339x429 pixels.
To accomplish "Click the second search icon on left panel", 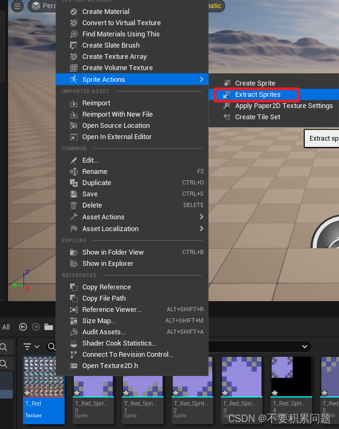I will click(4, 364).
